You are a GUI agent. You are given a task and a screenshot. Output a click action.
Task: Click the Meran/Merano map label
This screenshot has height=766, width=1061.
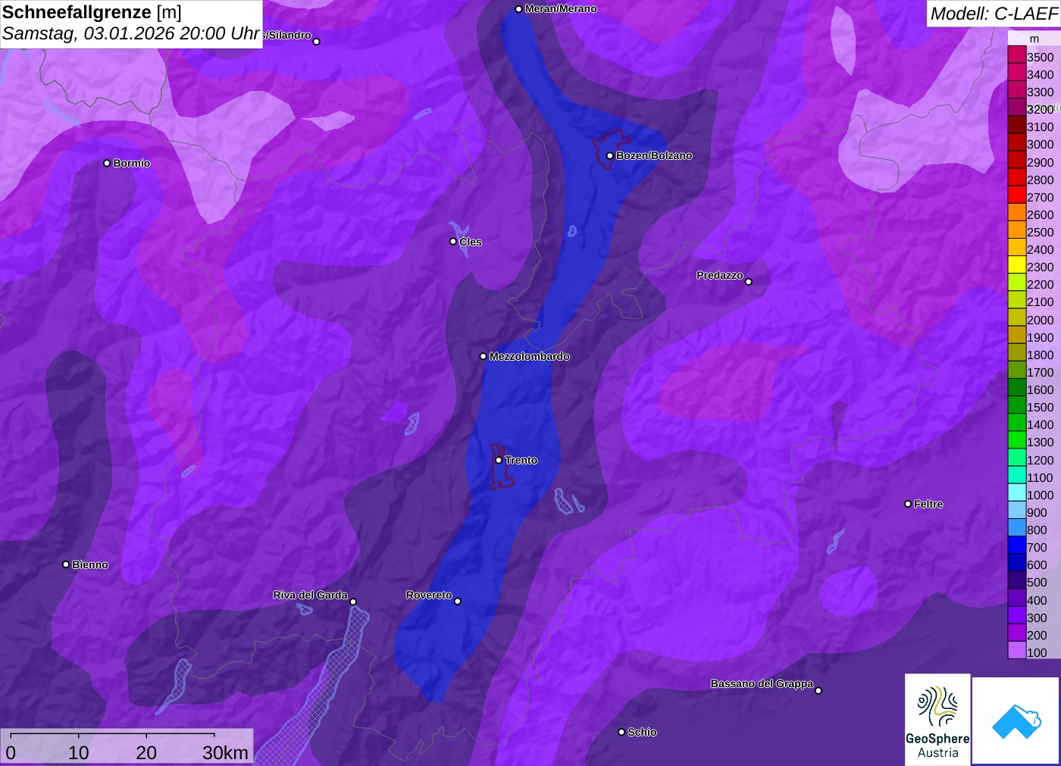point(561,9)
